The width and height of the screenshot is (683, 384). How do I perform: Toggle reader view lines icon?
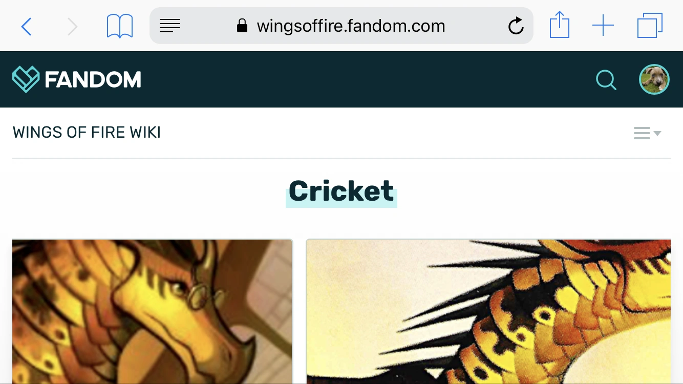pyautogui.click(x=170, y=26)
